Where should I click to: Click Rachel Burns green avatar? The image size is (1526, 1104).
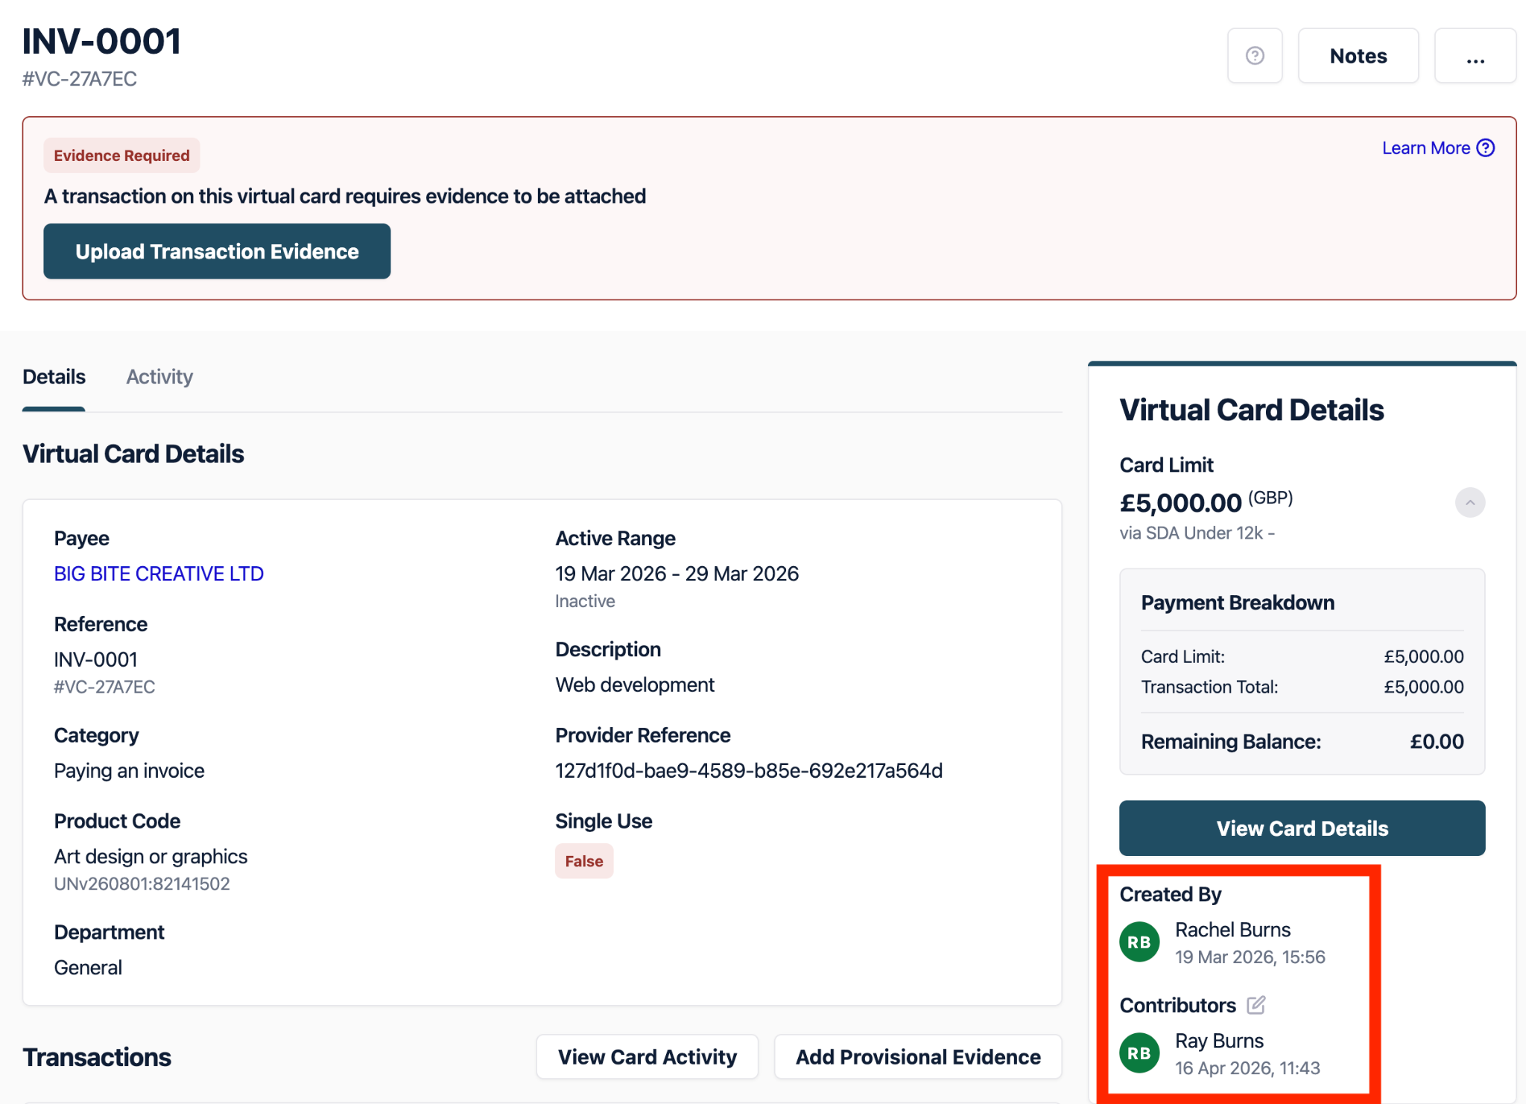click(1139, 942)
